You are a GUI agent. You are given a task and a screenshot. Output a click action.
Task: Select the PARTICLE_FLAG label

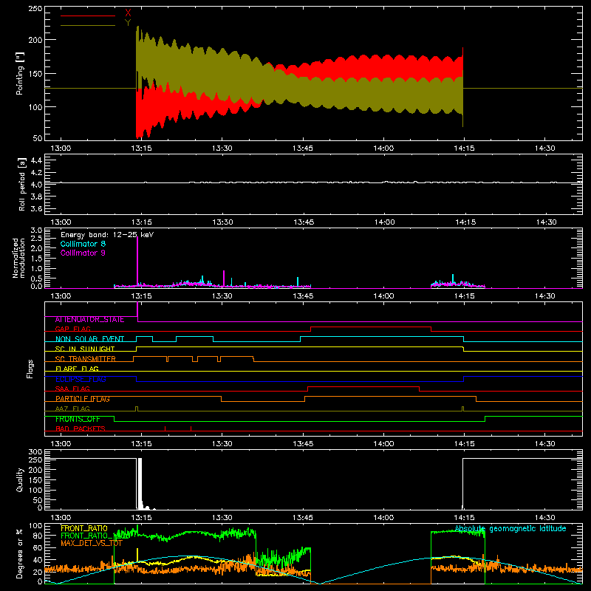[83, 399]
